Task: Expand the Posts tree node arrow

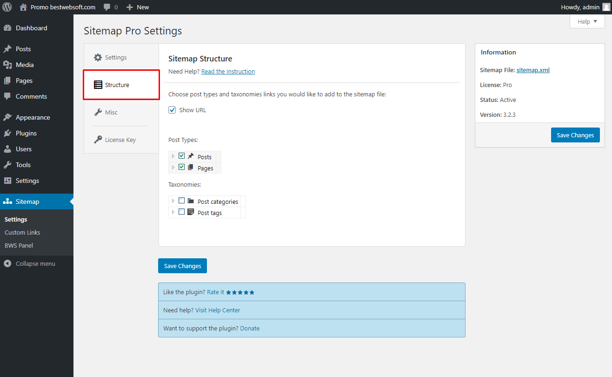Action: click(x=173, y=156)
